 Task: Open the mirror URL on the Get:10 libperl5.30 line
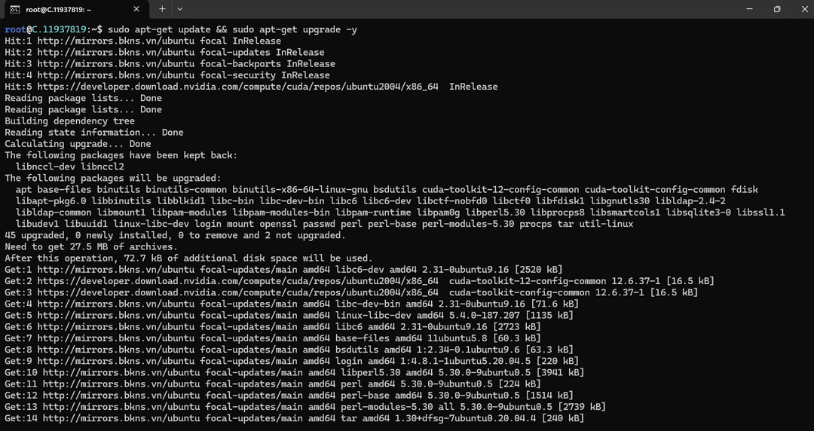[x=121, y=372]
